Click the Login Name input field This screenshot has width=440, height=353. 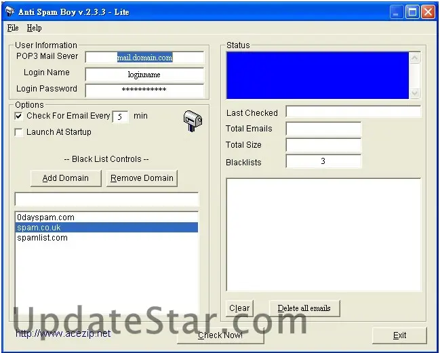[145, 75]
